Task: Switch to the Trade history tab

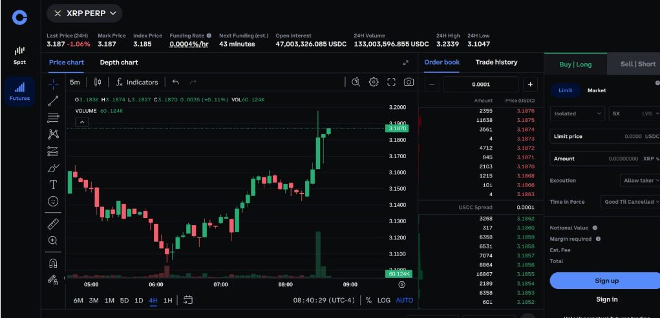Action: coord(496,62)
